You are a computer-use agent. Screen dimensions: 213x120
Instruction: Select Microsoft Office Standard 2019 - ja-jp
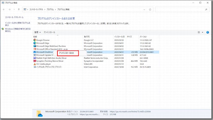pos(96,49)
